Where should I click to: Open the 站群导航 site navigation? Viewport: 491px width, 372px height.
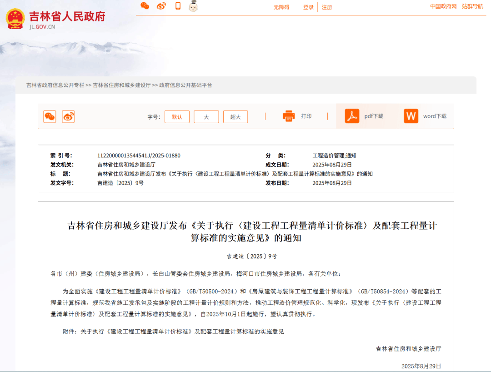[473, 6]
